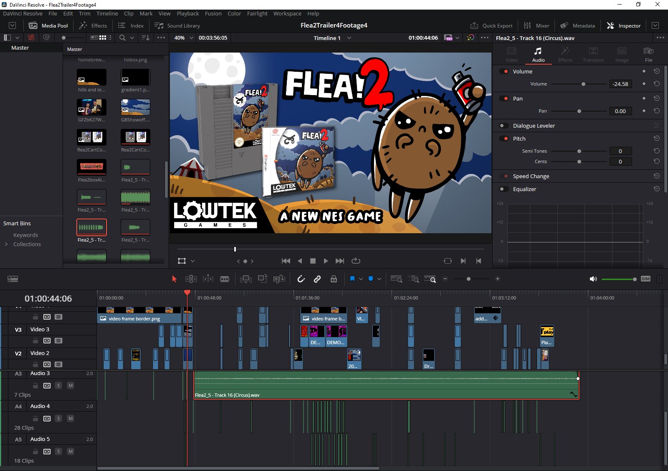Mute the Audio 3 track

(71, 385)
